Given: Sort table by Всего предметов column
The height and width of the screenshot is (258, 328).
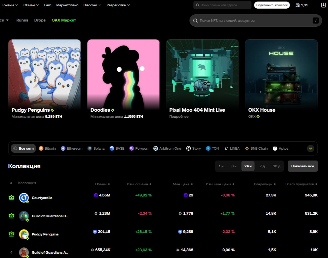Looking at the screenshot, I should point(301,184).
